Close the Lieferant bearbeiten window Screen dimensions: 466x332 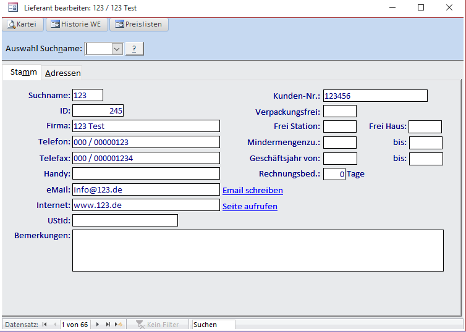pos(449,8)
